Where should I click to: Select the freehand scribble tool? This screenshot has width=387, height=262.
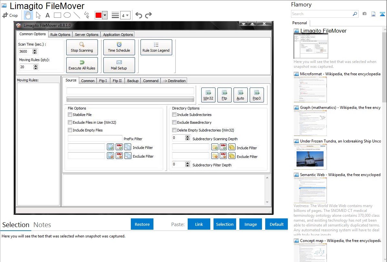[x=87, y=15]
